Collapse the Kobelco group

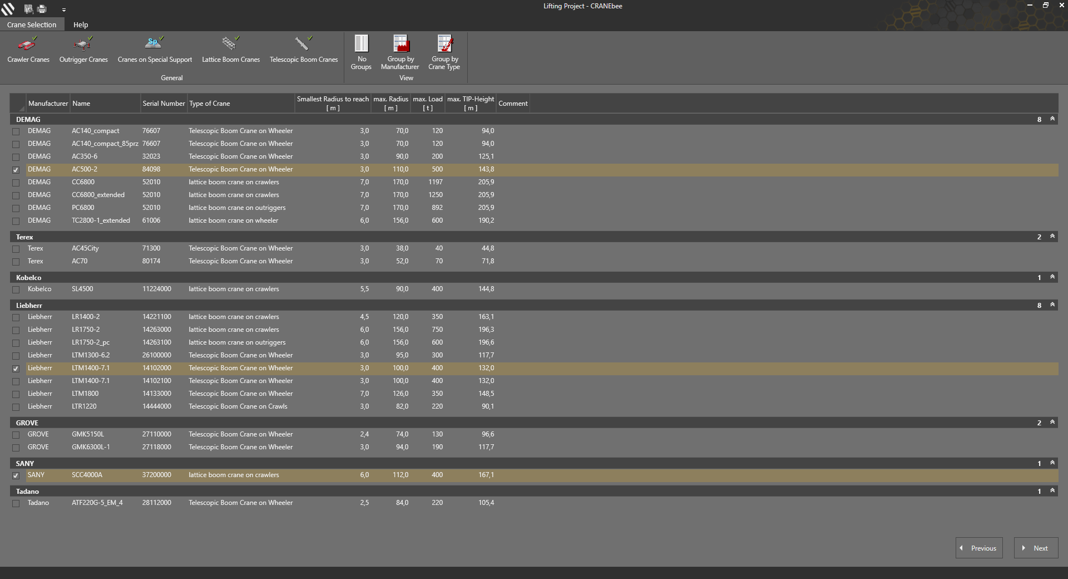click(x=1052, y=277)
